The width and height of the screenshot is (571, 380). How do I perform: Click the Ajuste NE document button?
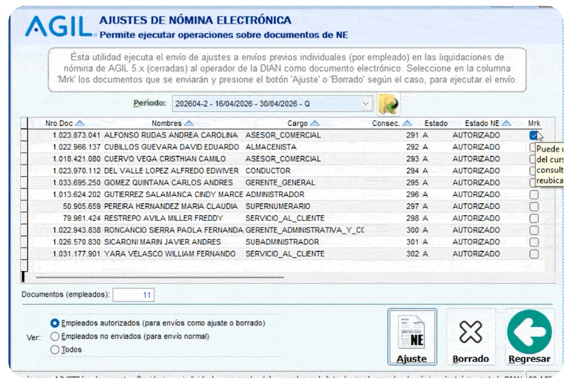pyautogui.click(x=412, y=337)
